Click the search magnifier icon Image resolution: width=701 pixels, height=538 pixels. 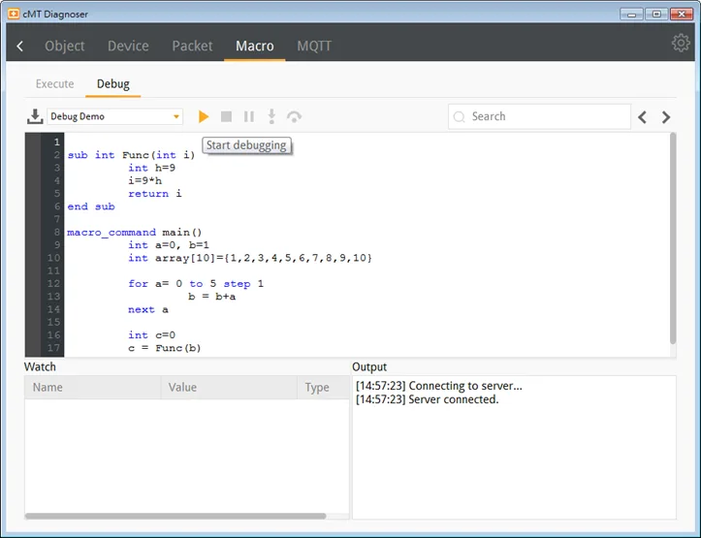coord(460,116)
